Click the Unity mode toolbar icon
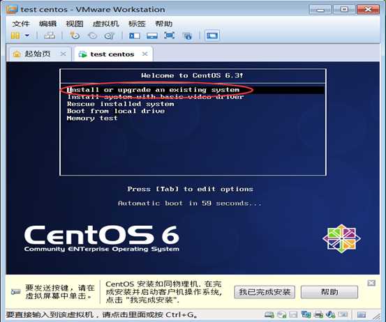 (188, 36)
